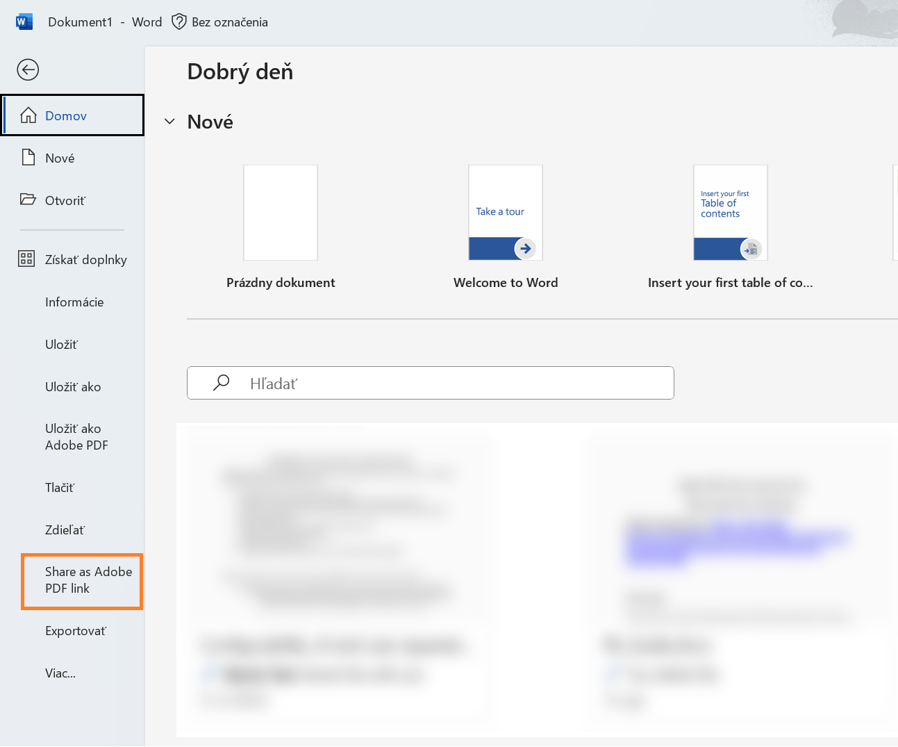Click the search magnifier icon
This screenshot has width=898, height=747.
pyautogui.click(x=221, y=382)
